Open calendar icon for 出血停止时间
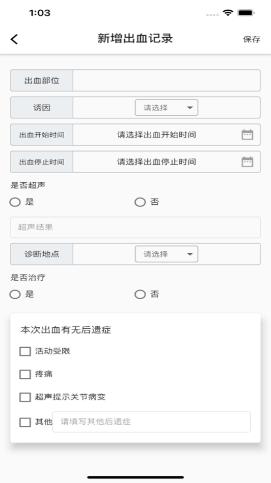271x483 pixels. pyautogui.click(x=248, y=162)
